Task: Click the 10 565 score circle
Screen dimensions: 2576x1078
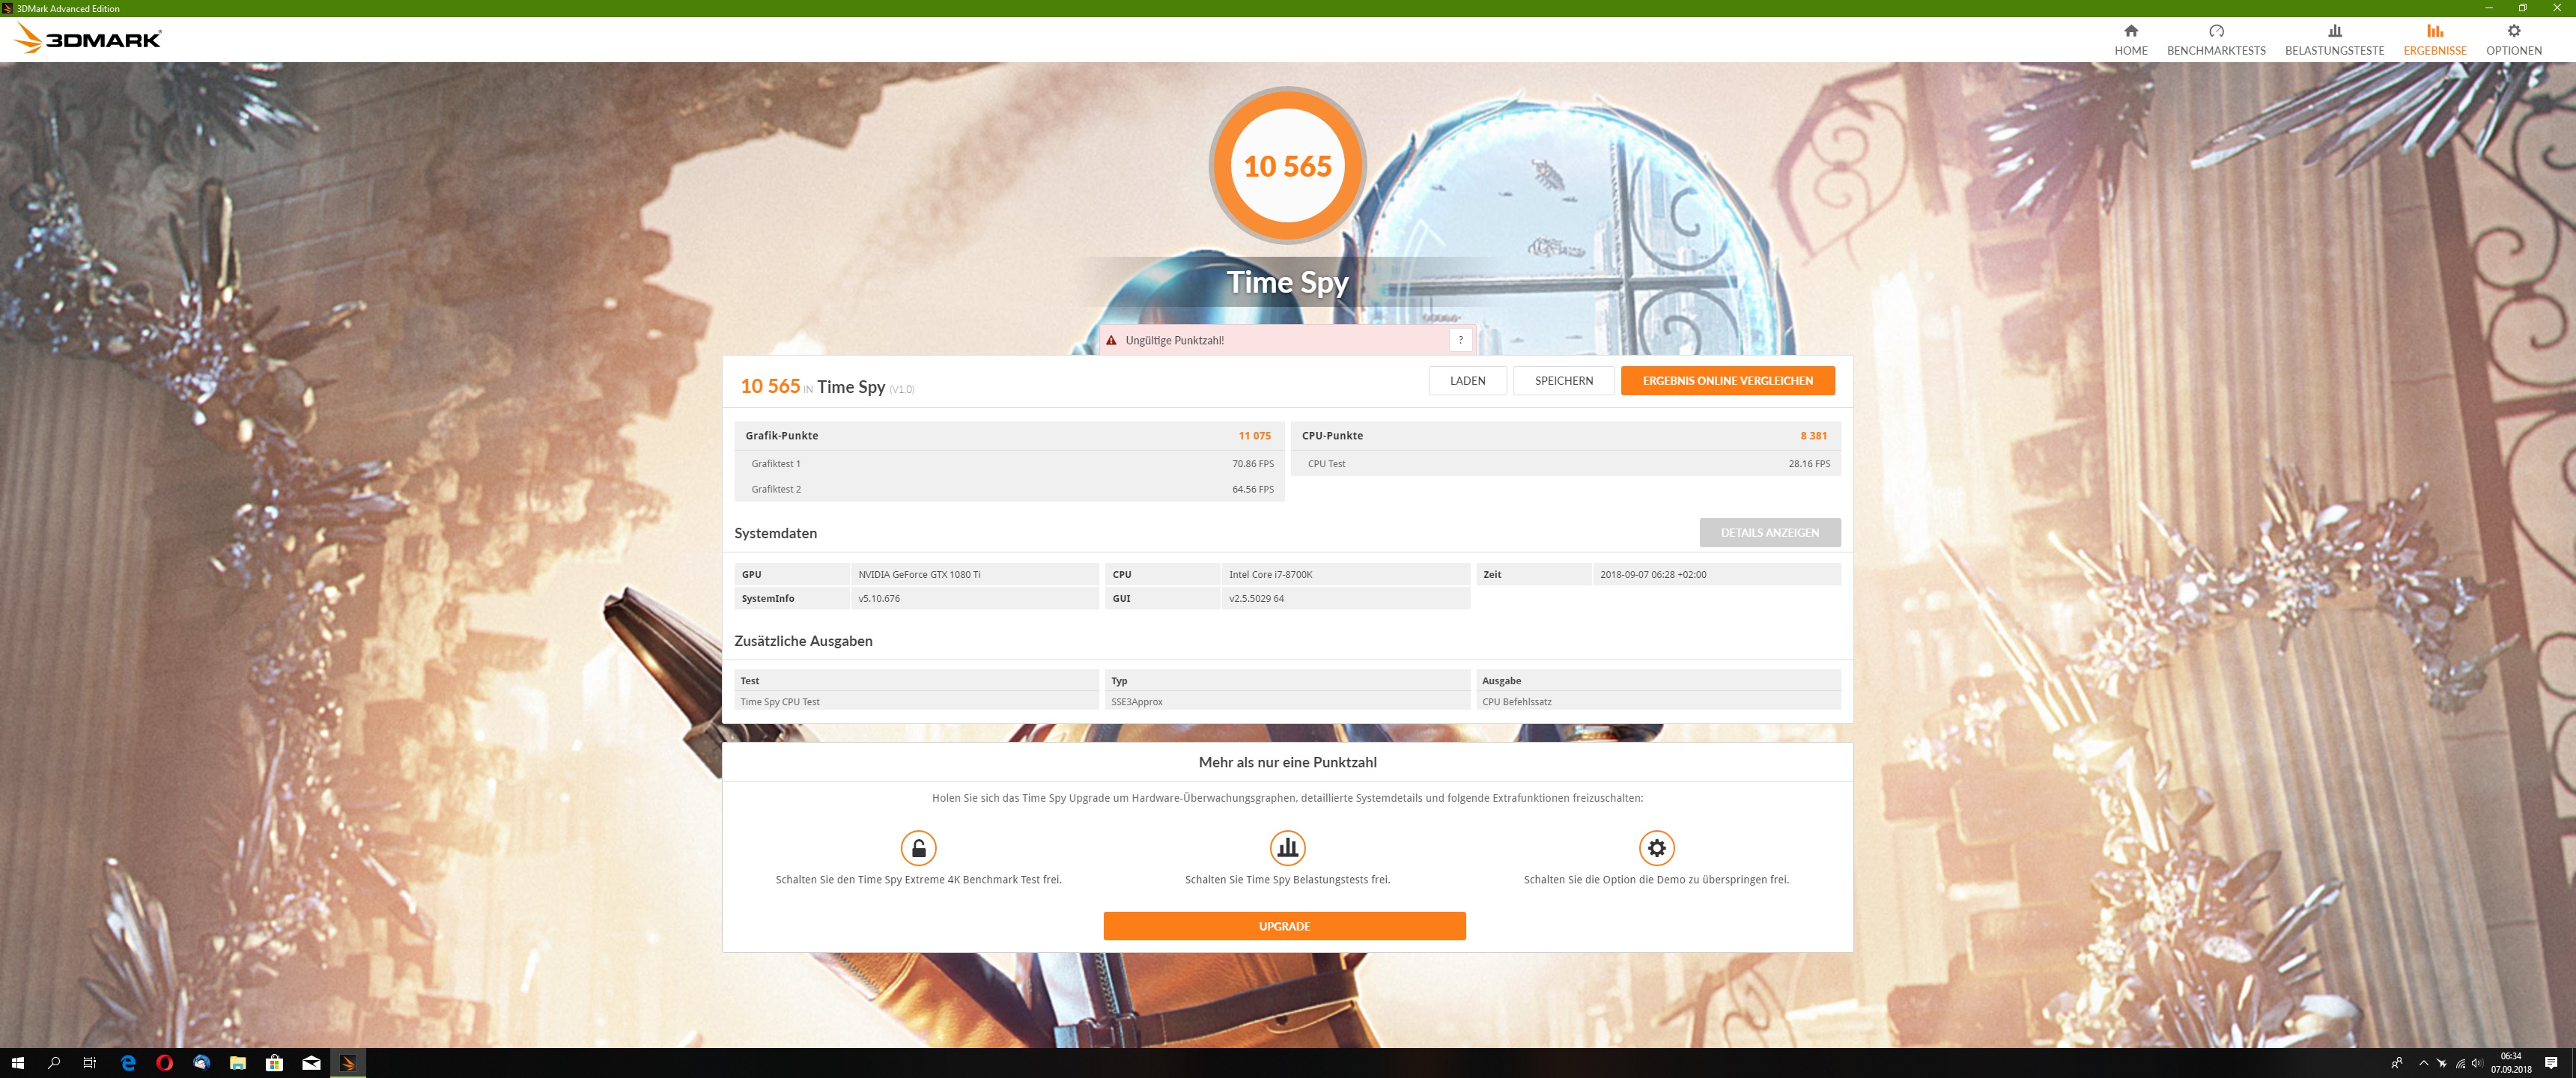Action: click(1287, 166)
